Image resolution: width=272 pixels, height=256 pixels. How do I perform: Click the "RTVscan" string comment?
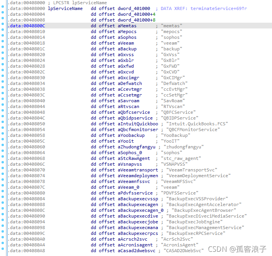pyautogui.click(x=173, y=106)
